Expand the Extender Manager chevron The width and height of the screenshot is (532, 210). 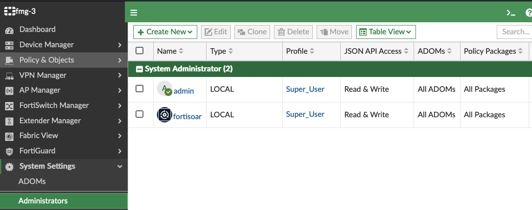tap(120, 121)
